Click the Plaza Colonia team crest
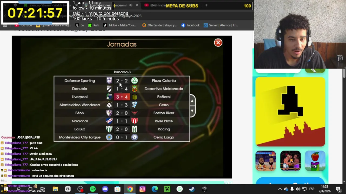This screenshot has height=194, width=346. coord(134,81)
